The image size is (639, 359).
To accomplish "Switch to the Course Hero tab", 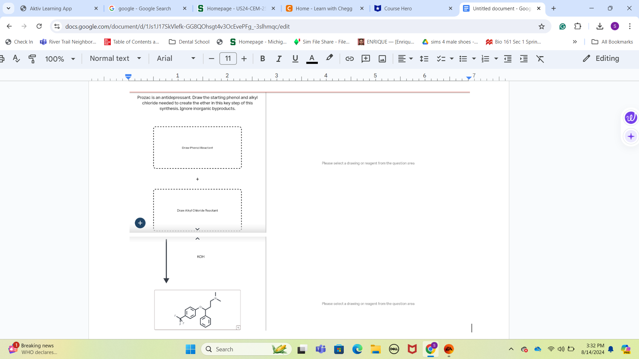I will 413,8.
